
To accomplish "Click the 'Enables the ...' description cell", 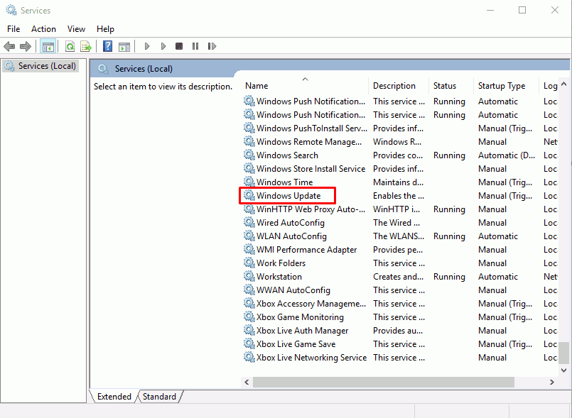I will click(399, 196).
